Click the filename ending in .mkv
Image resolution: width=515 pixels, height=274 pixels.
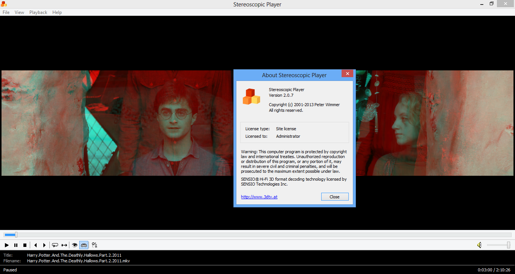(x=78, y=261)
